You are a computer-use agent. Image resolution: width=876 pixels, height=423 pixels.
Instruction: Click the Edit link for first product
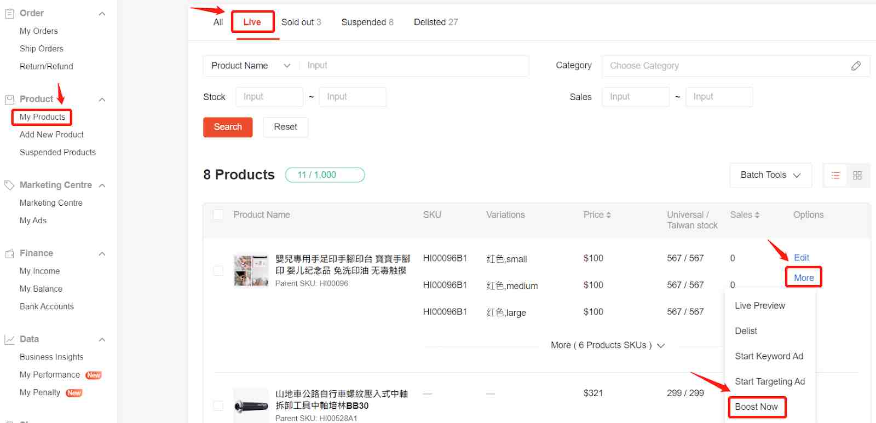801,258
